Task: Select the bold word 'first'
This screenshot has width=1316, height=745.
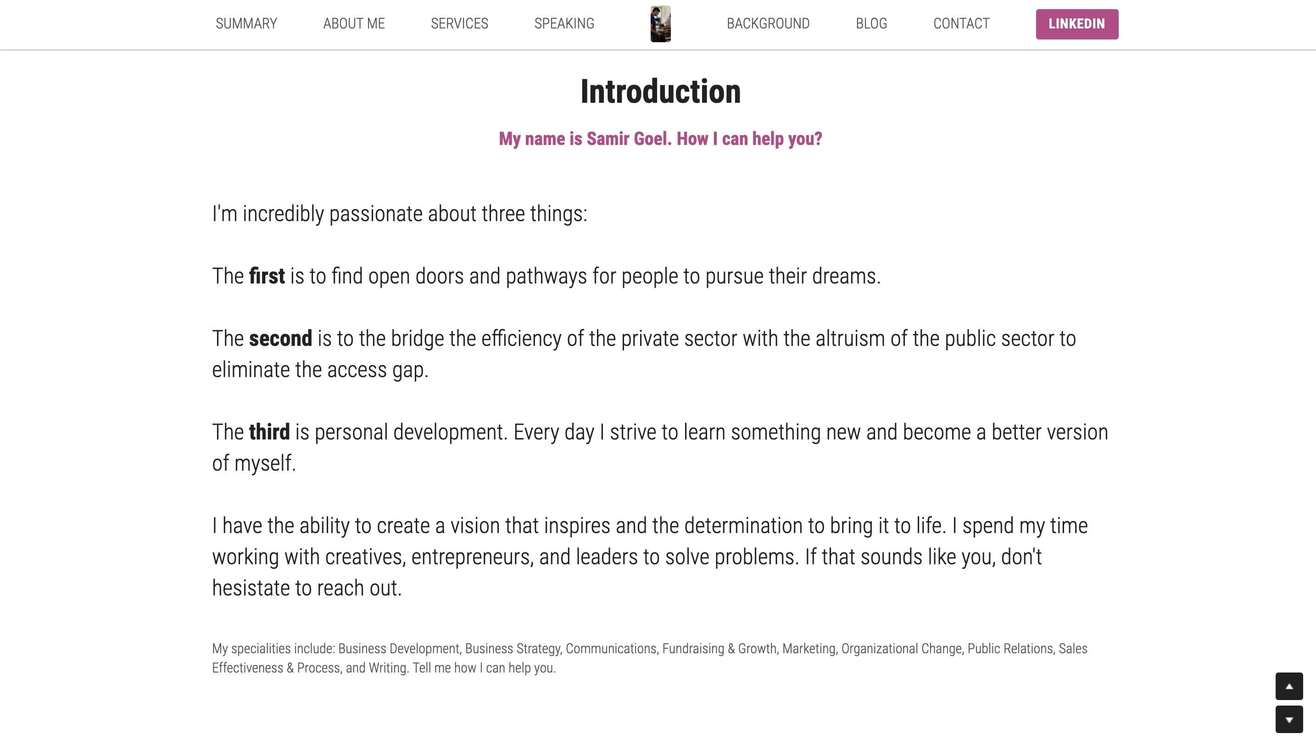Action: [x=266, y=276]
